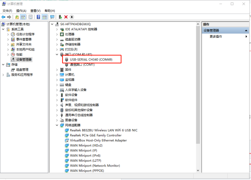The image size is (251, 180).
Task: Open the 文件(F) menu
Action: click(x=7, y=11)
